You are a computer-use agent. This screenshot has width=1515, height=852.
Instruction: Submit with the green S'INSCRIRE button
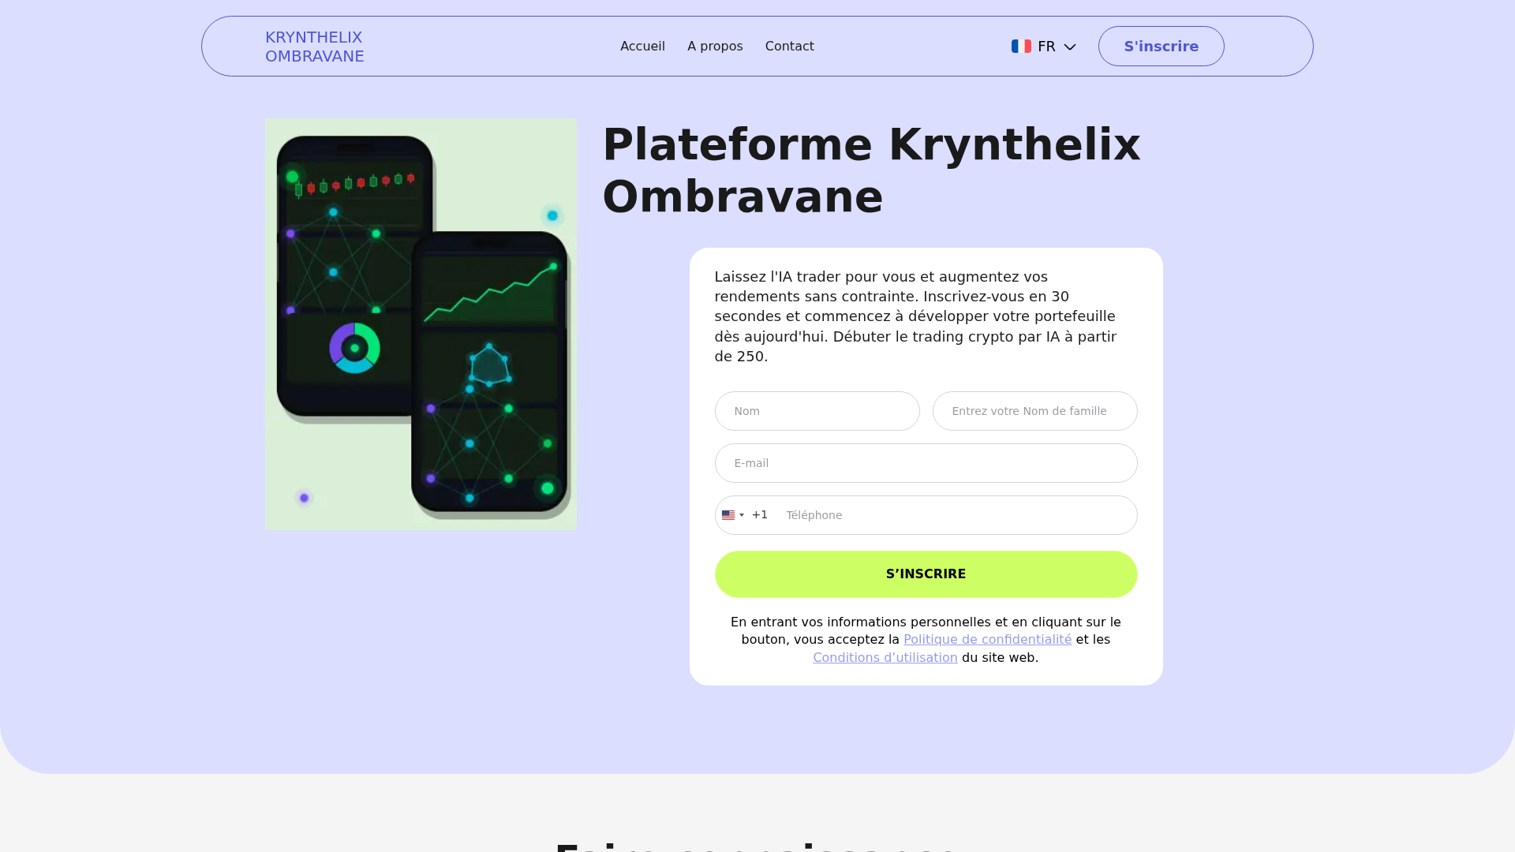point(926,574)
